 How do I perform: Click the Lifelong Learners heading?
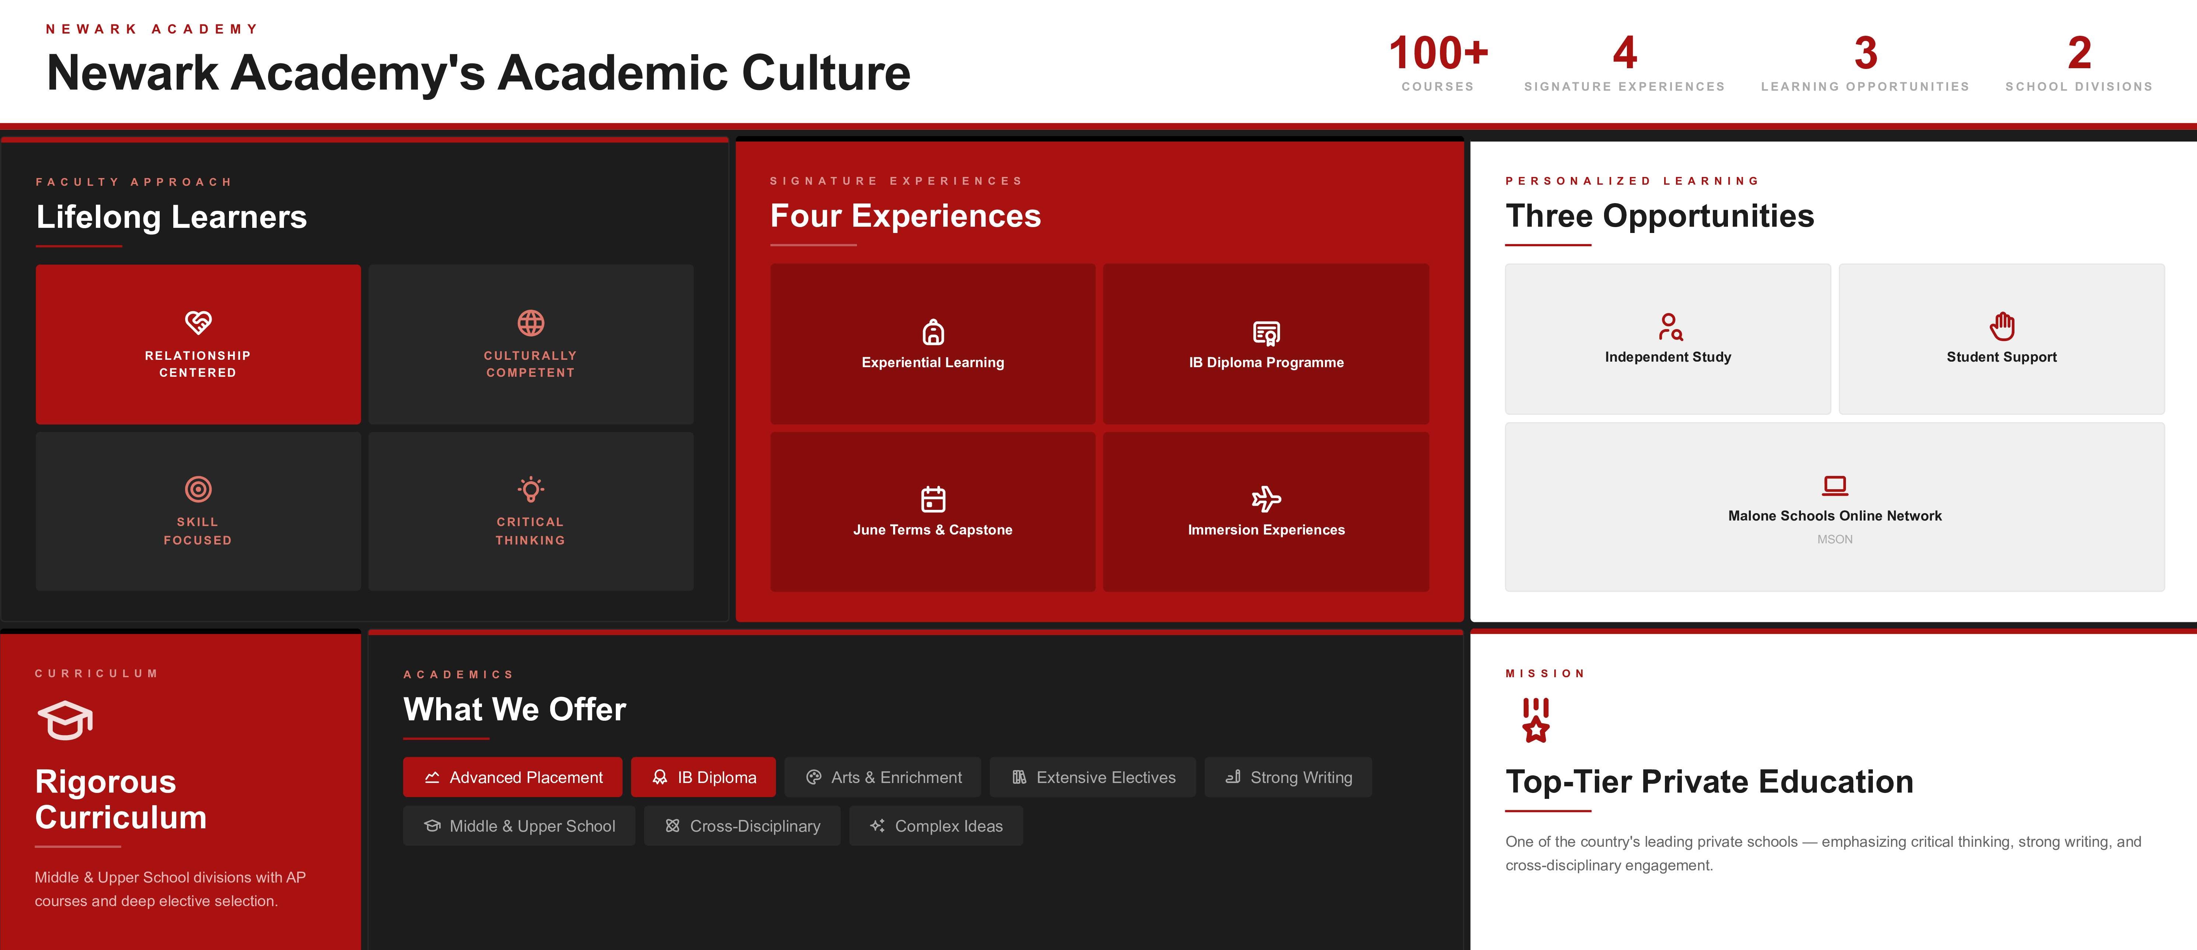(x=171, y=217)
